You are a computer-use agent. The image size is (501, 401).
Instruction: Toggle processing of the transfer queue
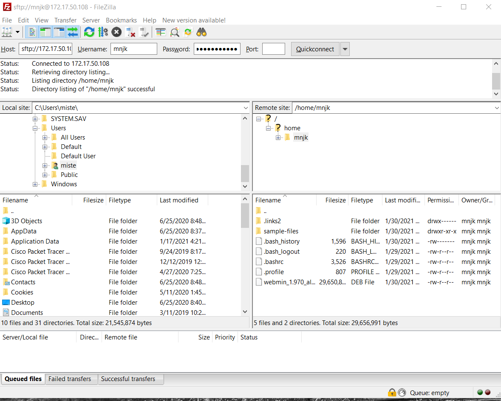click(x=103, y=32)
